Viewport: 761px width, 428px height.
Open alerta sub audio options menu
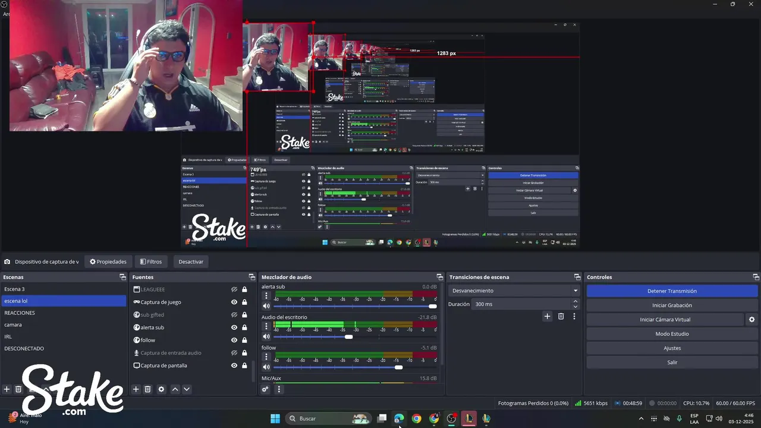266,295
